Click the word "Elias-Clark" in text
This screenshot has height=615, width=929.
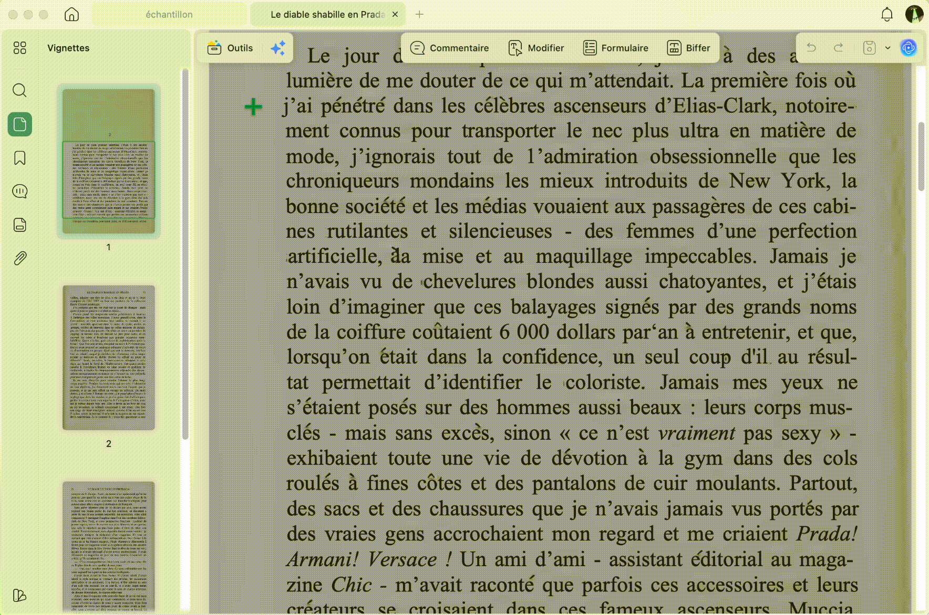click(x=721, y=106)
